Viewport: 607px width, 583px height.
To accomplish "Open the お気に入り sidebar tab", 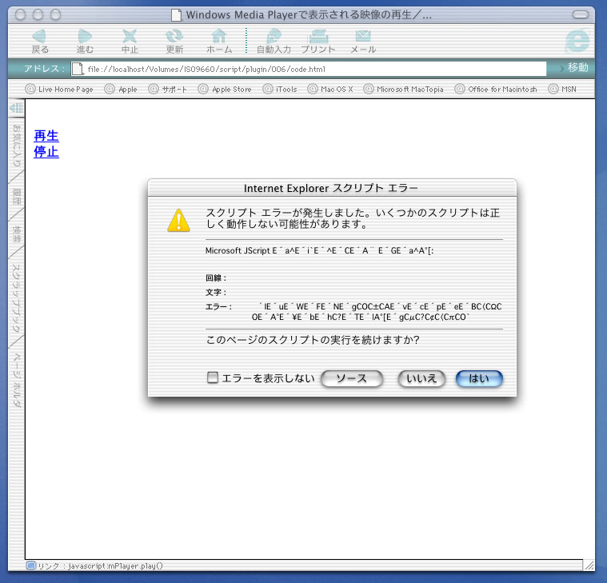I will coord(16,146).
